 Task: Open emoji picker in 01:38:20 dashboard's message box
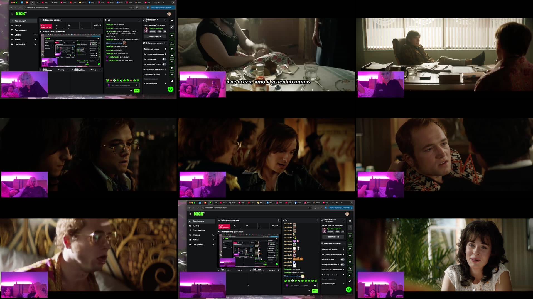tap(315, 285)
